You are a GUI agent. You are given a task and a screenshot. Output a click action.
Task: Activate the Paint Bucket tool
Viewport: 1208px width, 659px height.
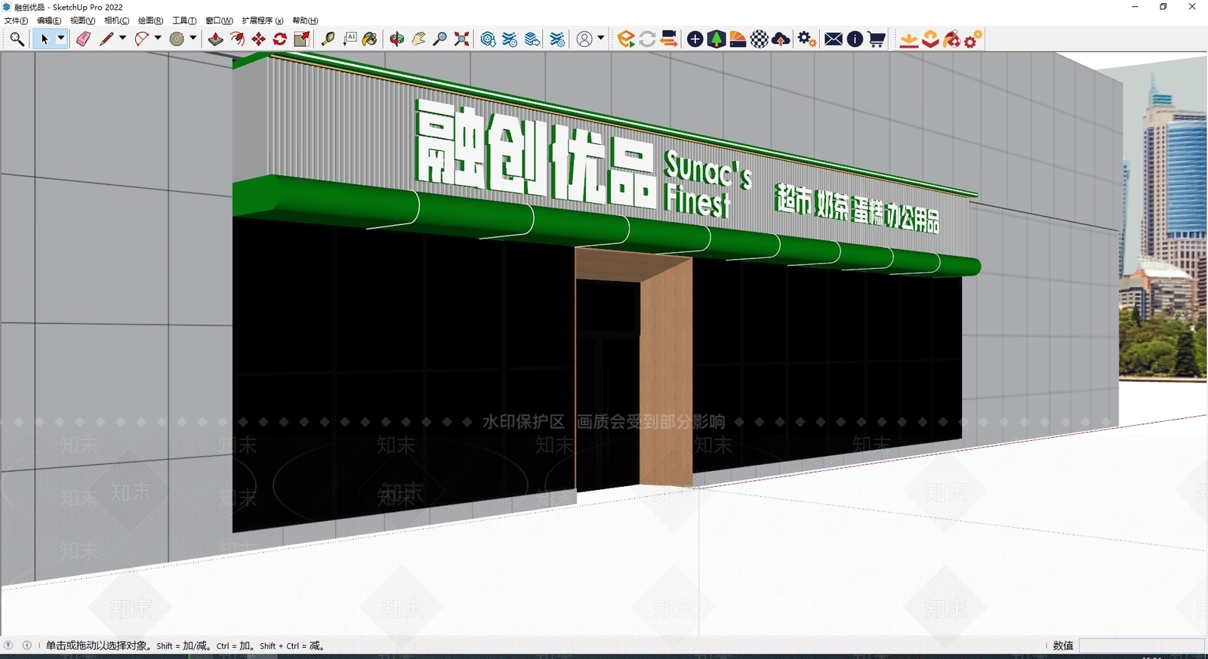(x=370, y=39)
